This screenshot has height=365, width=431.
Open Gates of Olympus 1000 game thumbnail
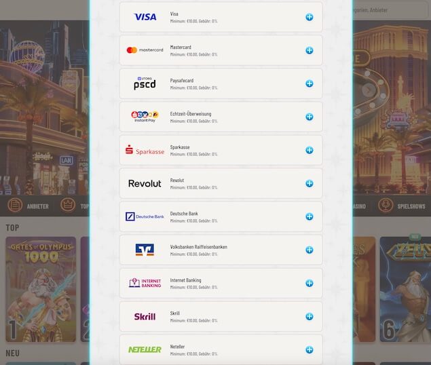click(41, 289)
